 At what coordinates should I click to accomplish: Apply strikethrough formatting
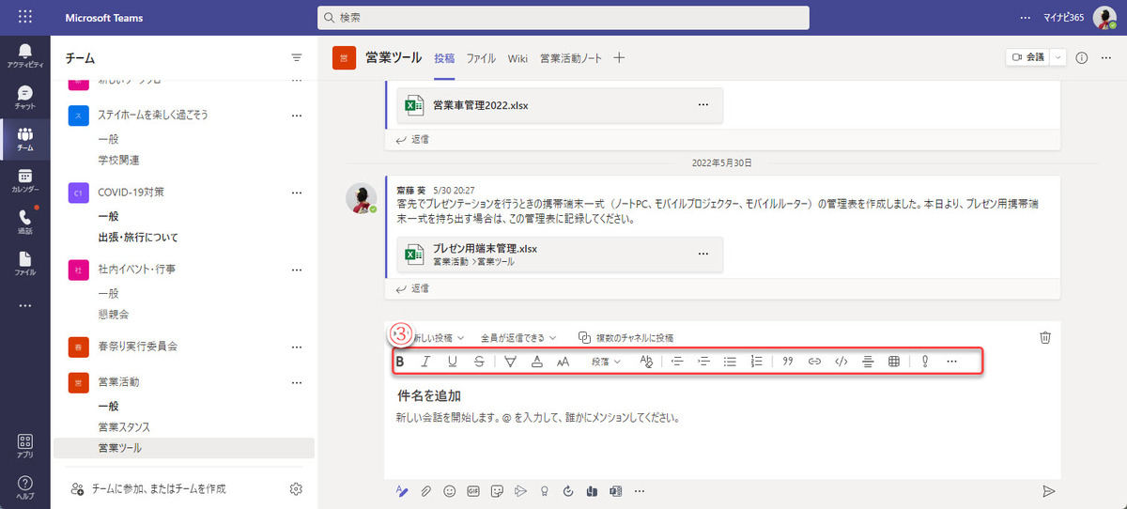click(x=480, y=361)
